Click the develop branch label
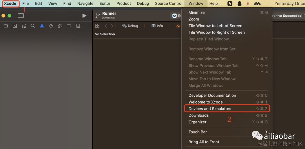This screenshot has height=149, width=305. pos(108,18)
